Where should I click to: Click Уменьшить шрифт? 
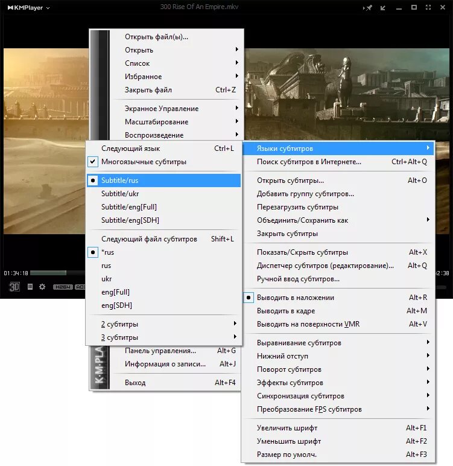pyautogui.click(x=338, y=441)
